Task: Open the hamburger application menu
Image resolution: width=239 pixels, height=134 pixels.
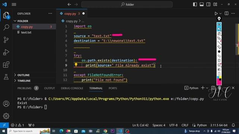Action: coord(14,4)
